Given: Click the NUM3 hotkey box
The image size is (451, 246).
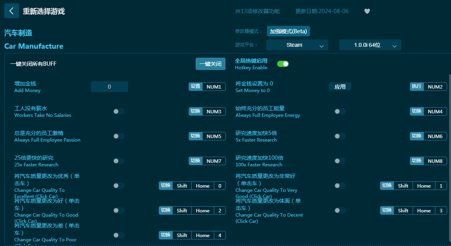Looking at the screenshot, I should click(x=214, y=111).
